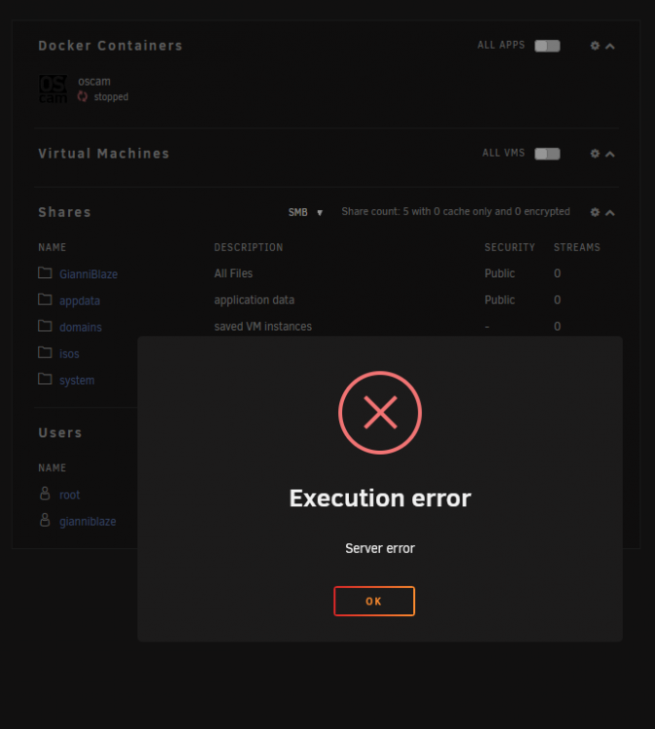The height and width of the screenshot is (729, 655).
Task: Click the oscam container name
Action: tap(94, 82)
